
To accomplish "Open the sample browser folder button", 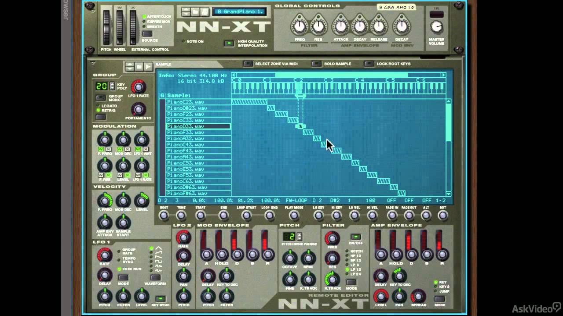I will (139, 67).
